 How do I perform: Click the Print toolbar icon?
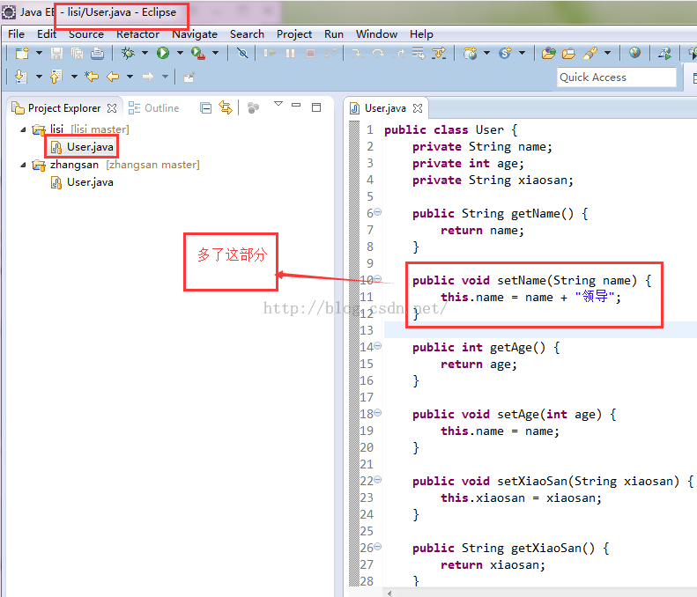tap(97, 54)
